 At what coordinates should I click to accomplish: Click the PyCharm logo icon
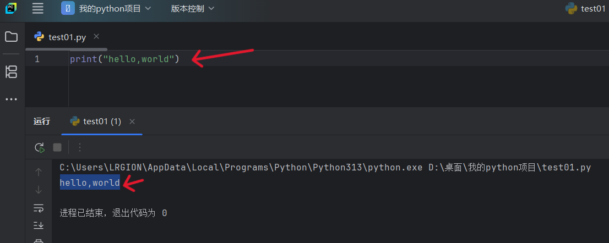10,8
